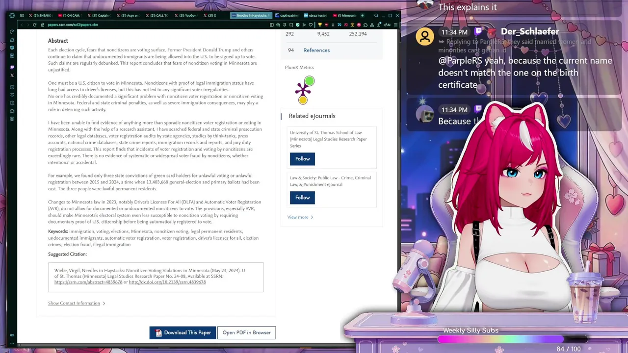The width and height of the screenshot is (628, 353).
Task: Open the References link
Action: 316,50
